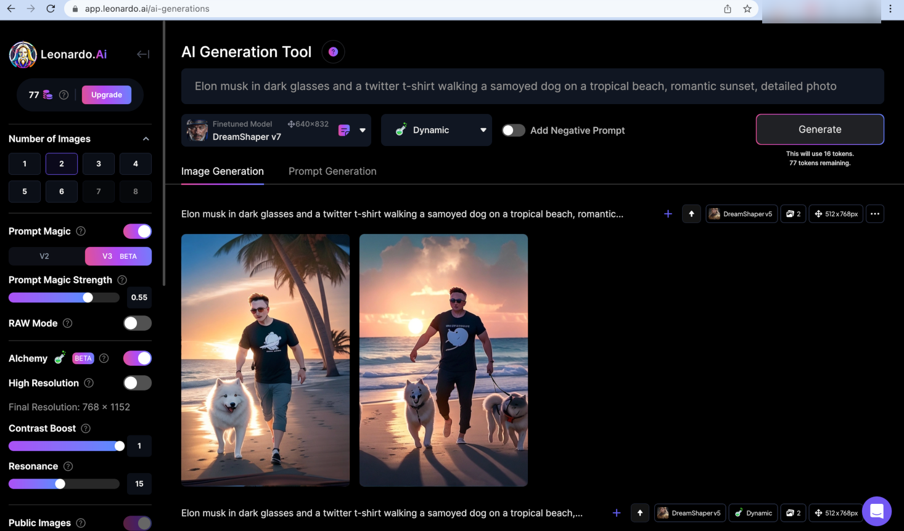The image size is (904, 531).
Task: Collapse the Number of Images section
Action: [x=146, y=139]
